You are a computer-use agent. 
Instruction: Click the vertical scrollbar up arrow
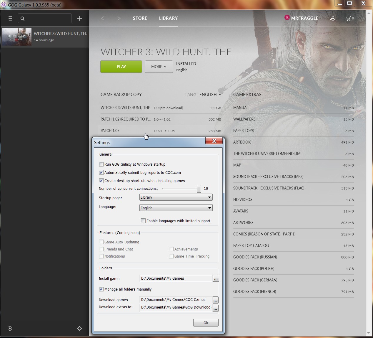coord(369,13)
